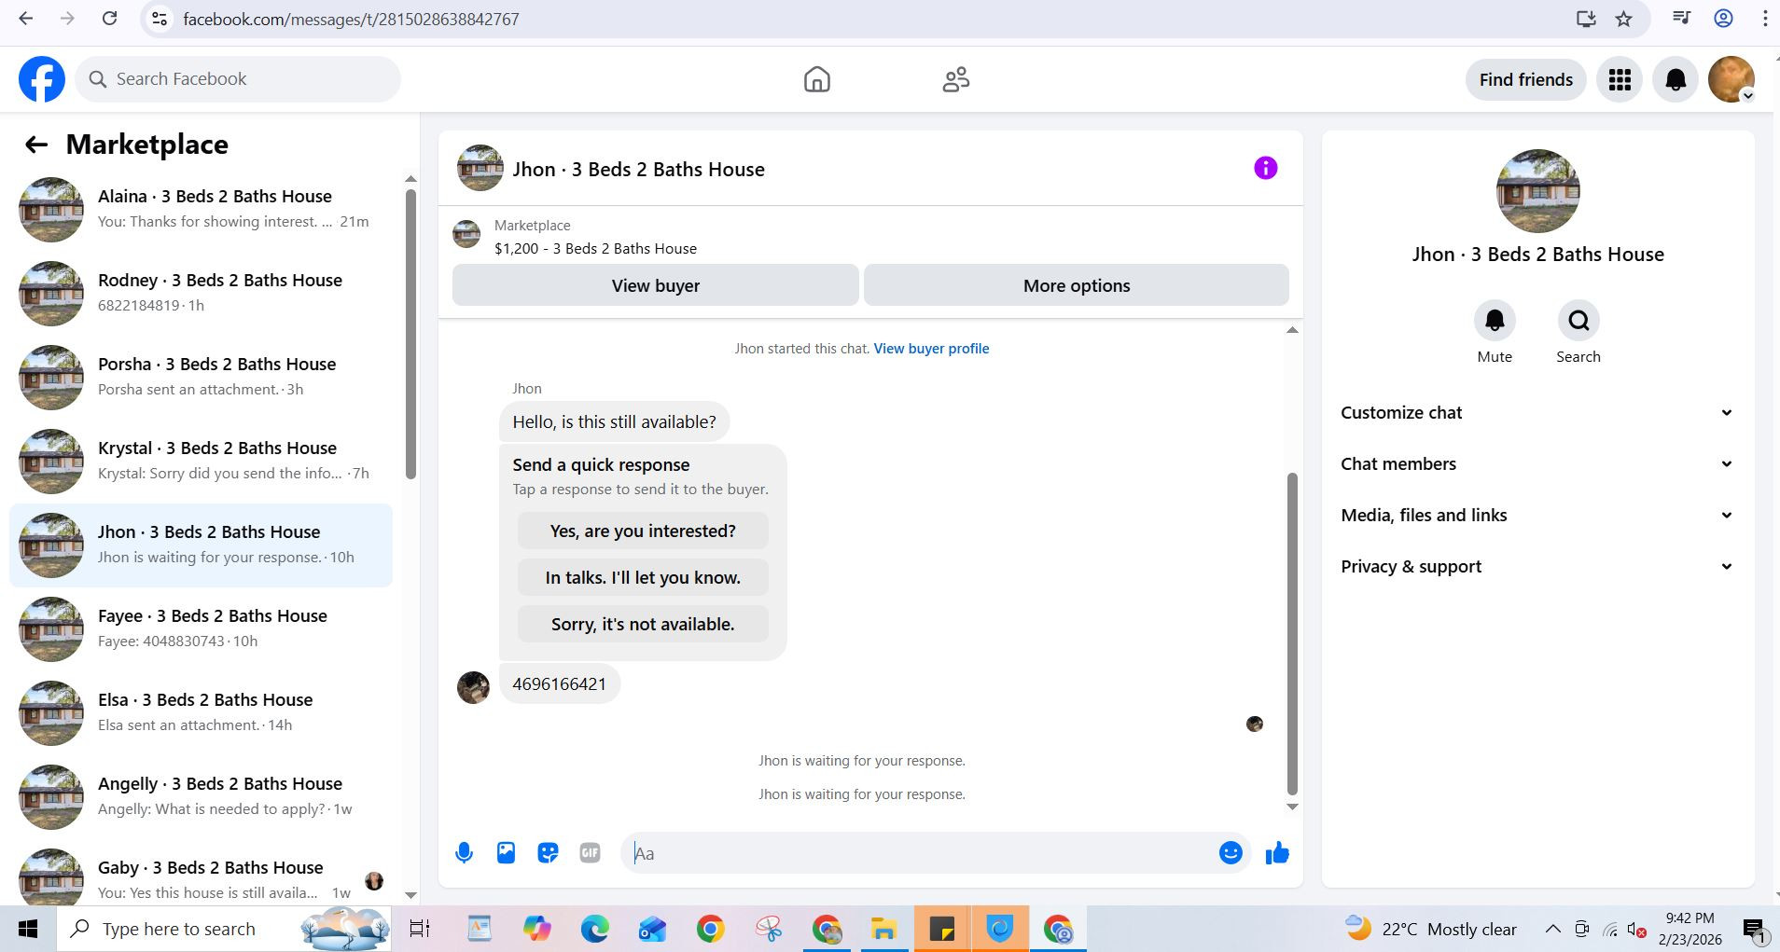Bookmark this page with star icon
The height and width of the screenshot is (952, 1780).
[x=1624, y=19]
